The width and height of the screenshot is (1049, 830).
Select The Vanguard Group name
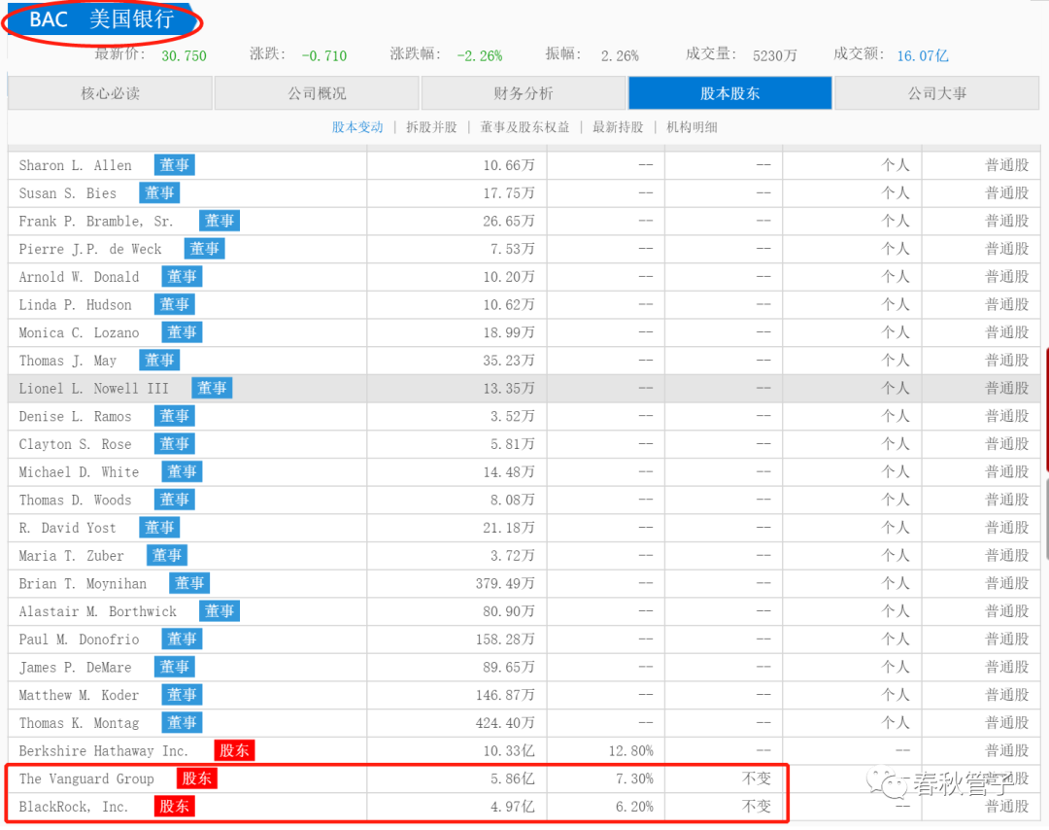[86, 779]
